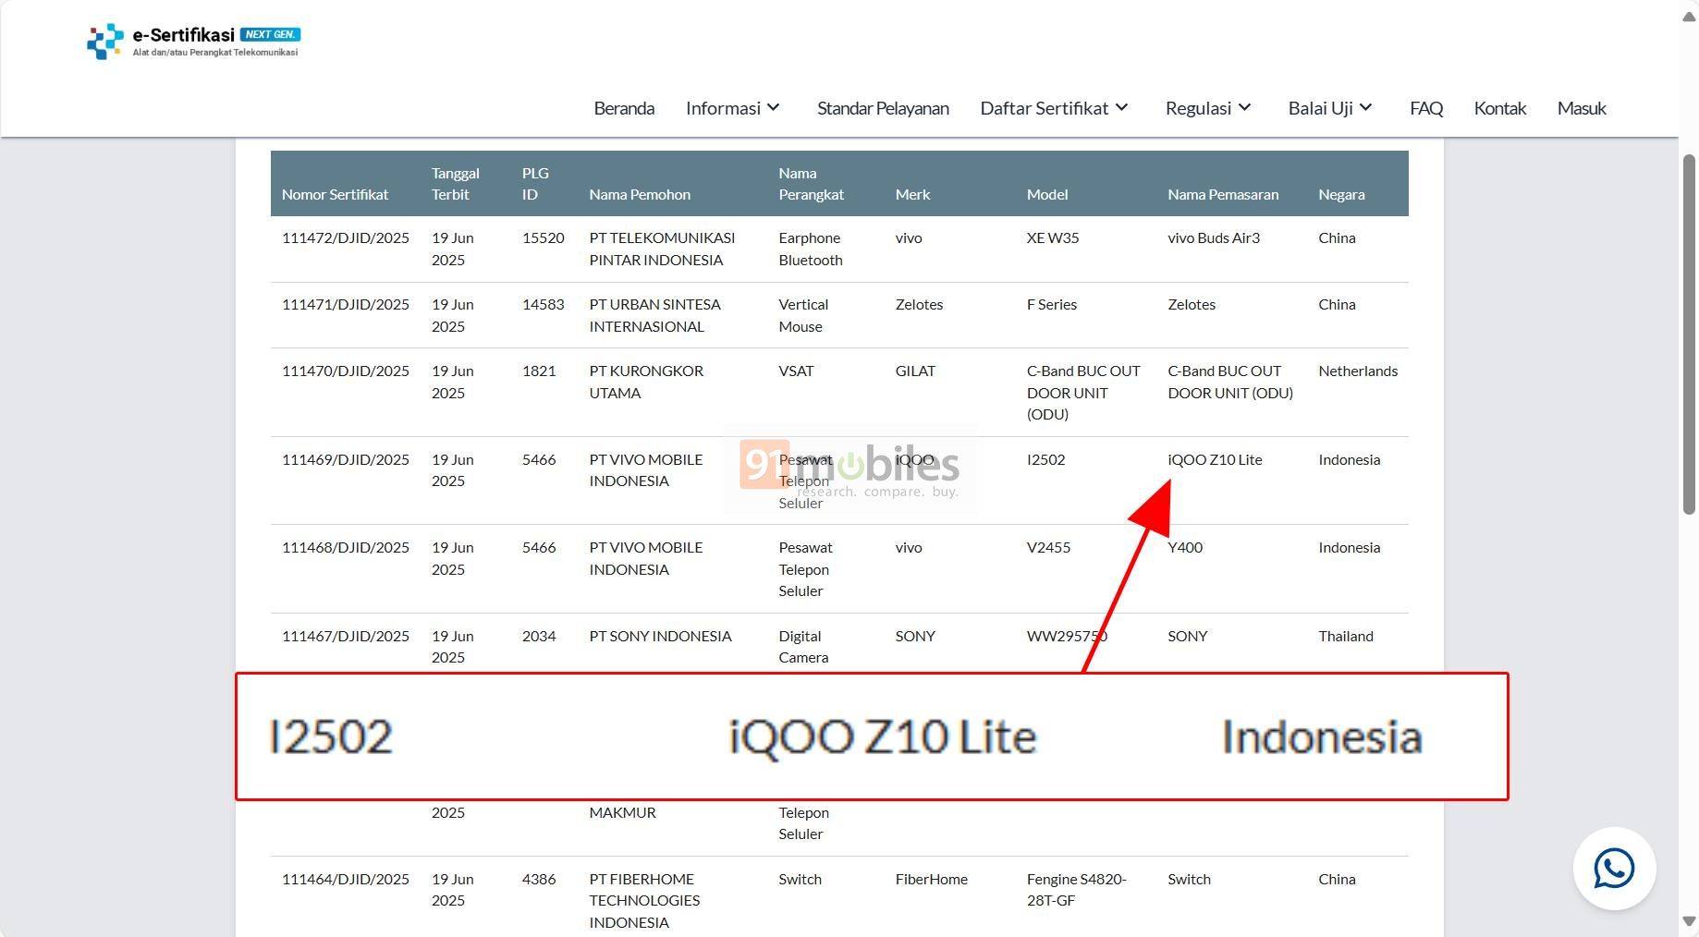Click PT FIBERHOME TECHNOLOGIES INDONESIA cell
The width and height of the screenshot is (1699, 937).
[644, 900]
